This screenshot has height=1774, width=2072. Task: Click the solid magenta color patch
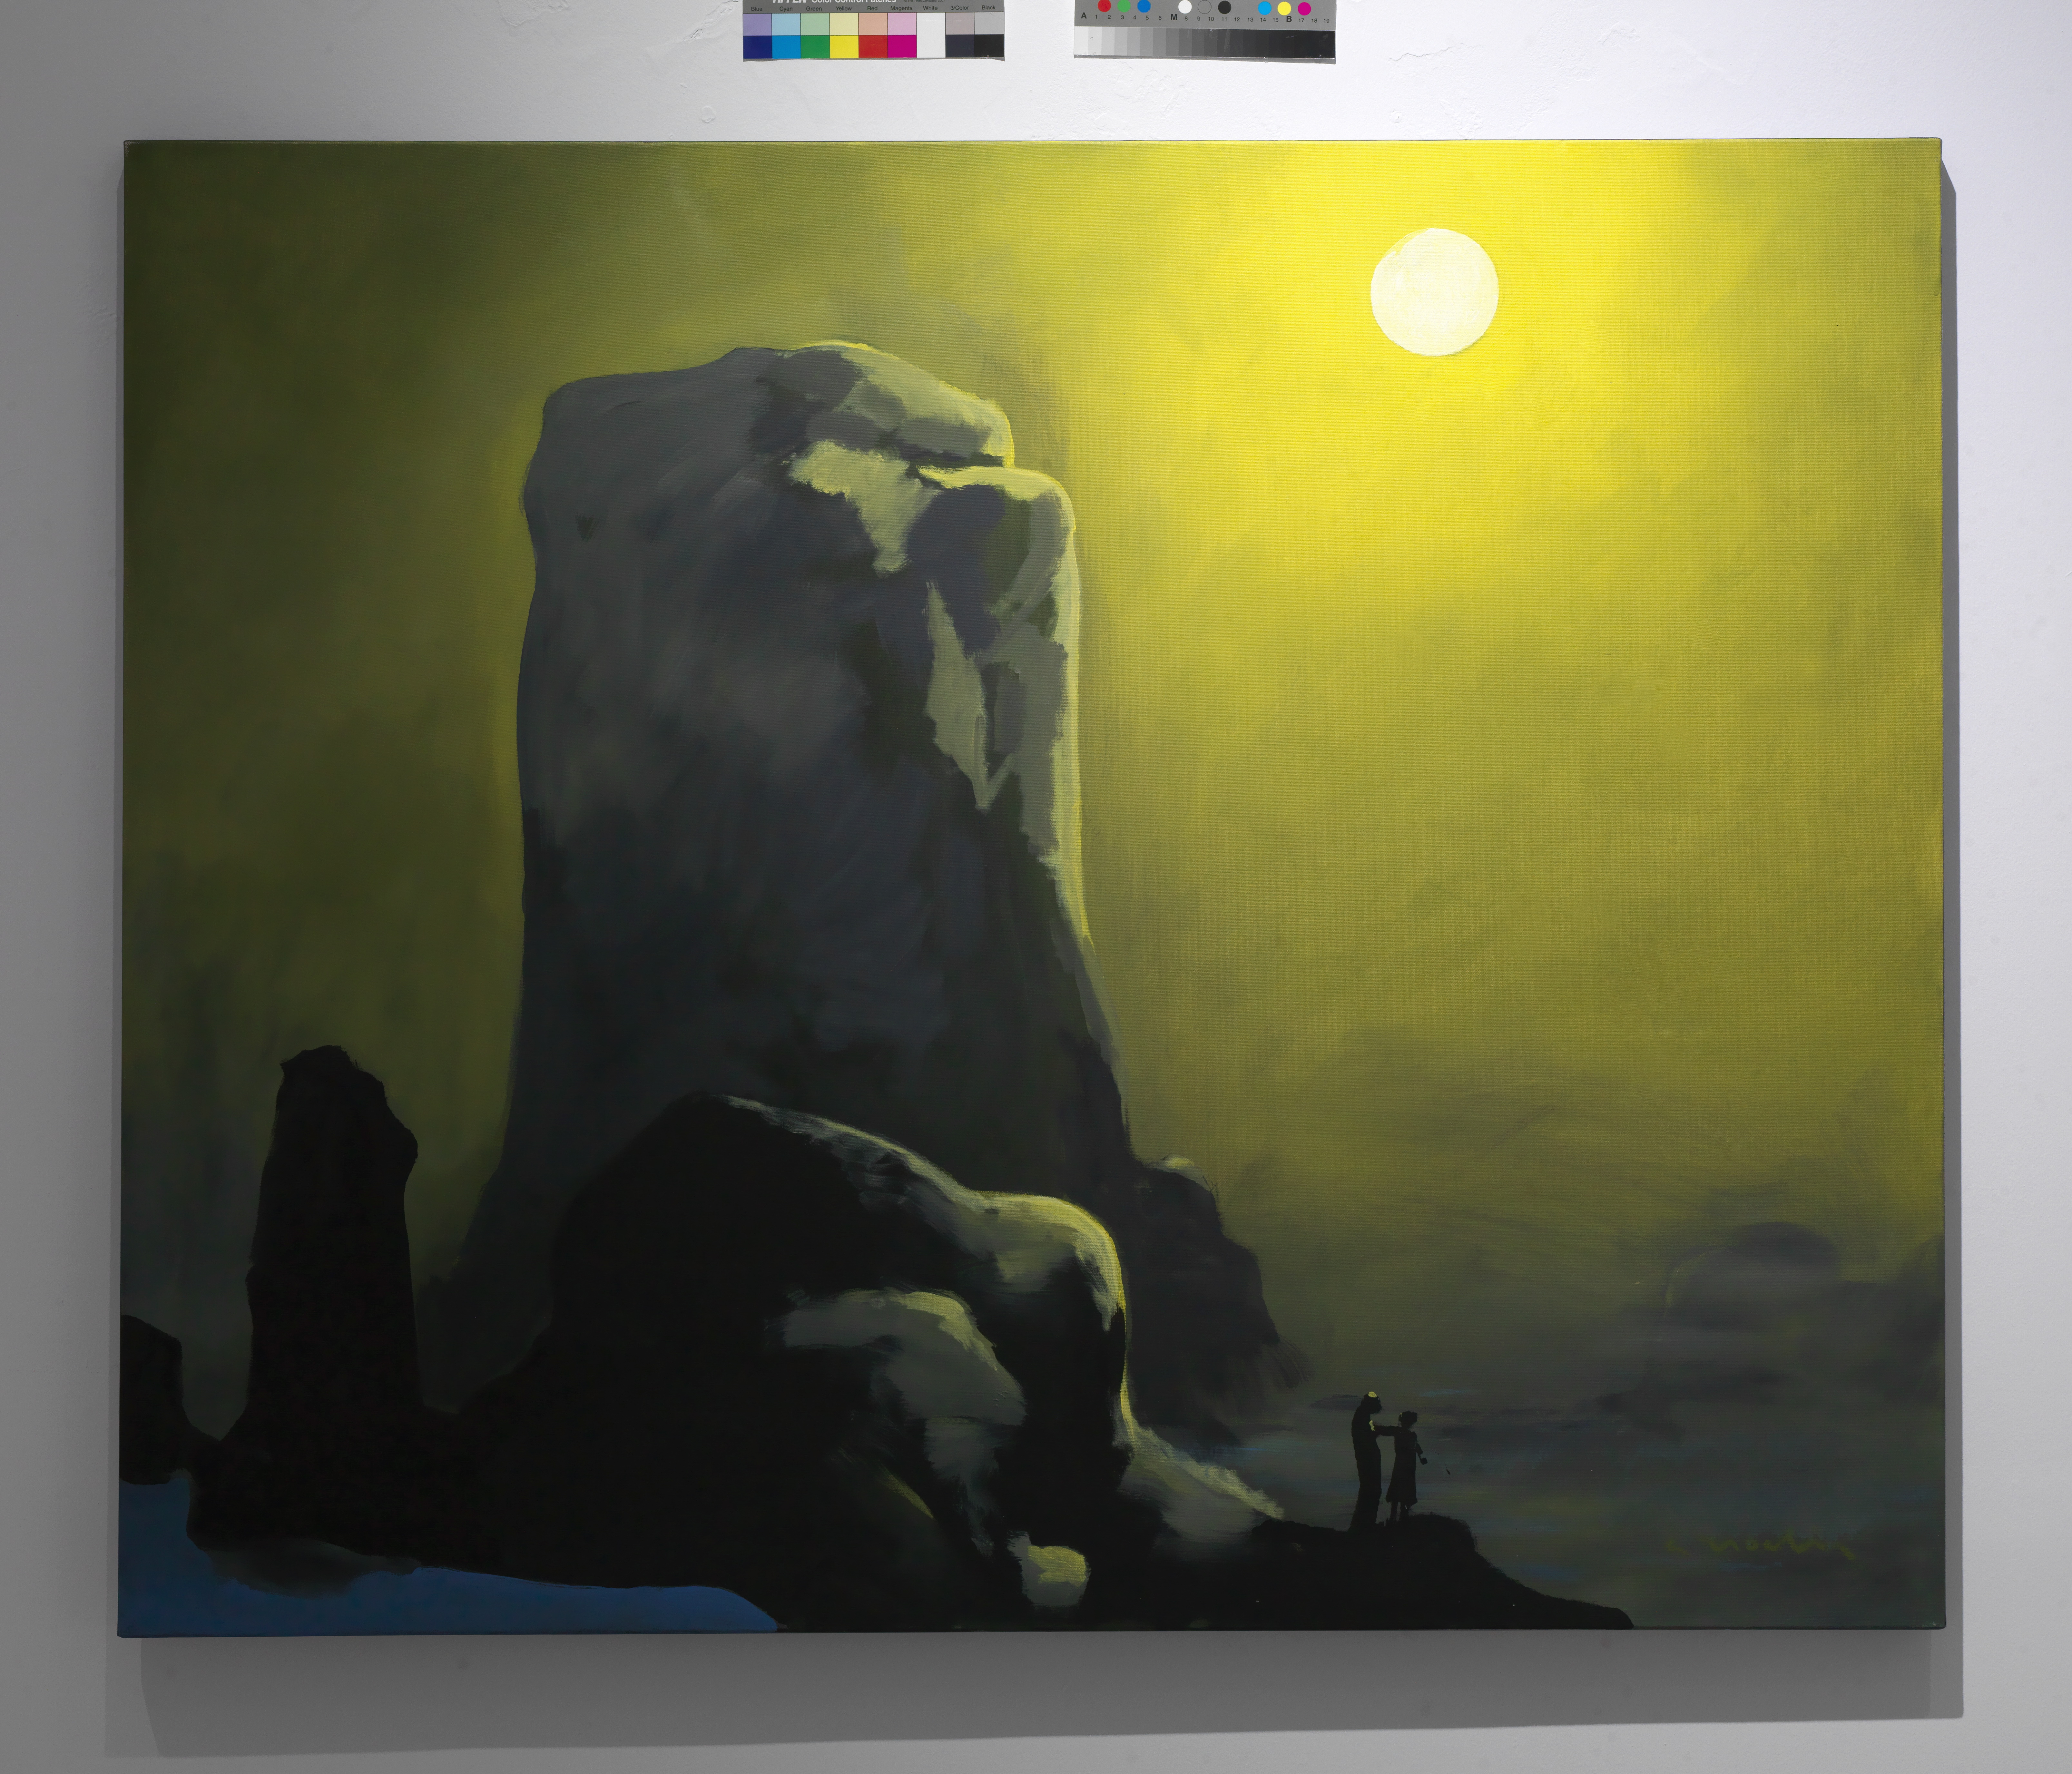(x=902, y=46)
